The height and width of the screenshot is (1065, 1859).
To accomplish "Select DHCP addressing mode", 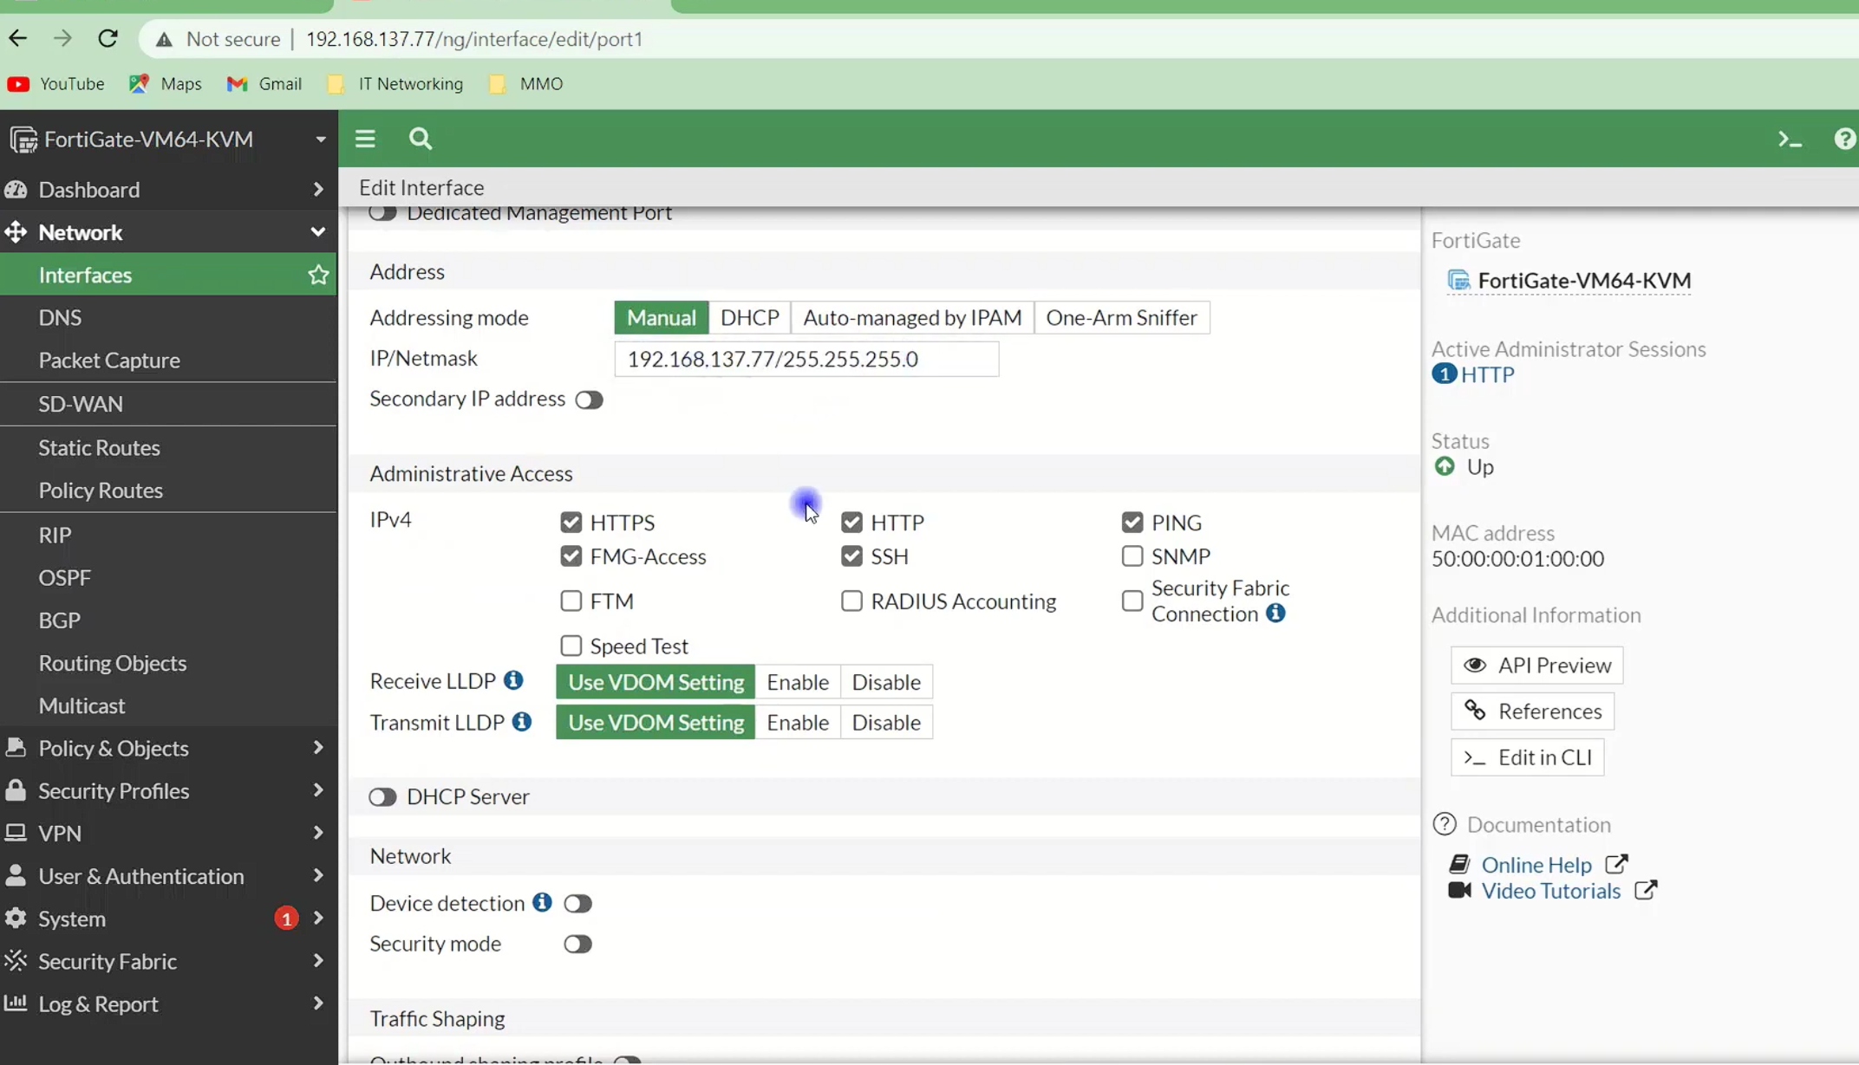I will [x=749, y=317].
